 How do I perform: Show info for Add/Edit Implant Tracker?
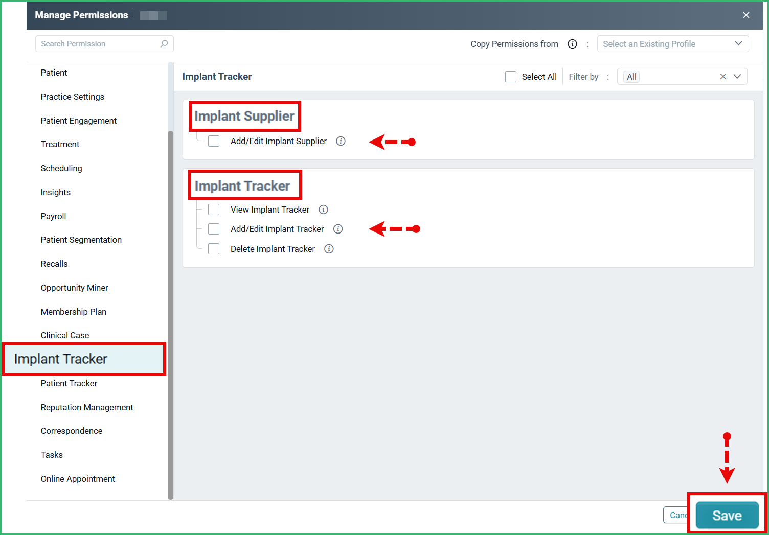tap(338, 229)
